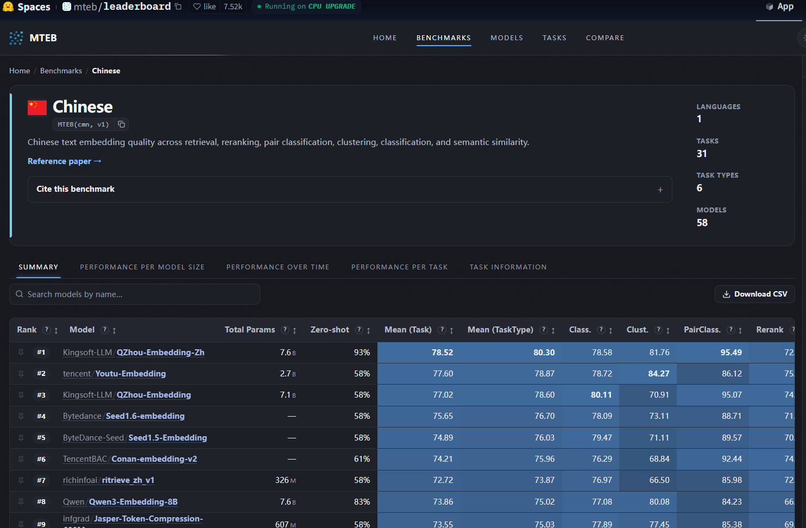This screenshot has height=528, width=806.
Task: Open the MODELS nav item
Action: (507, 38)
